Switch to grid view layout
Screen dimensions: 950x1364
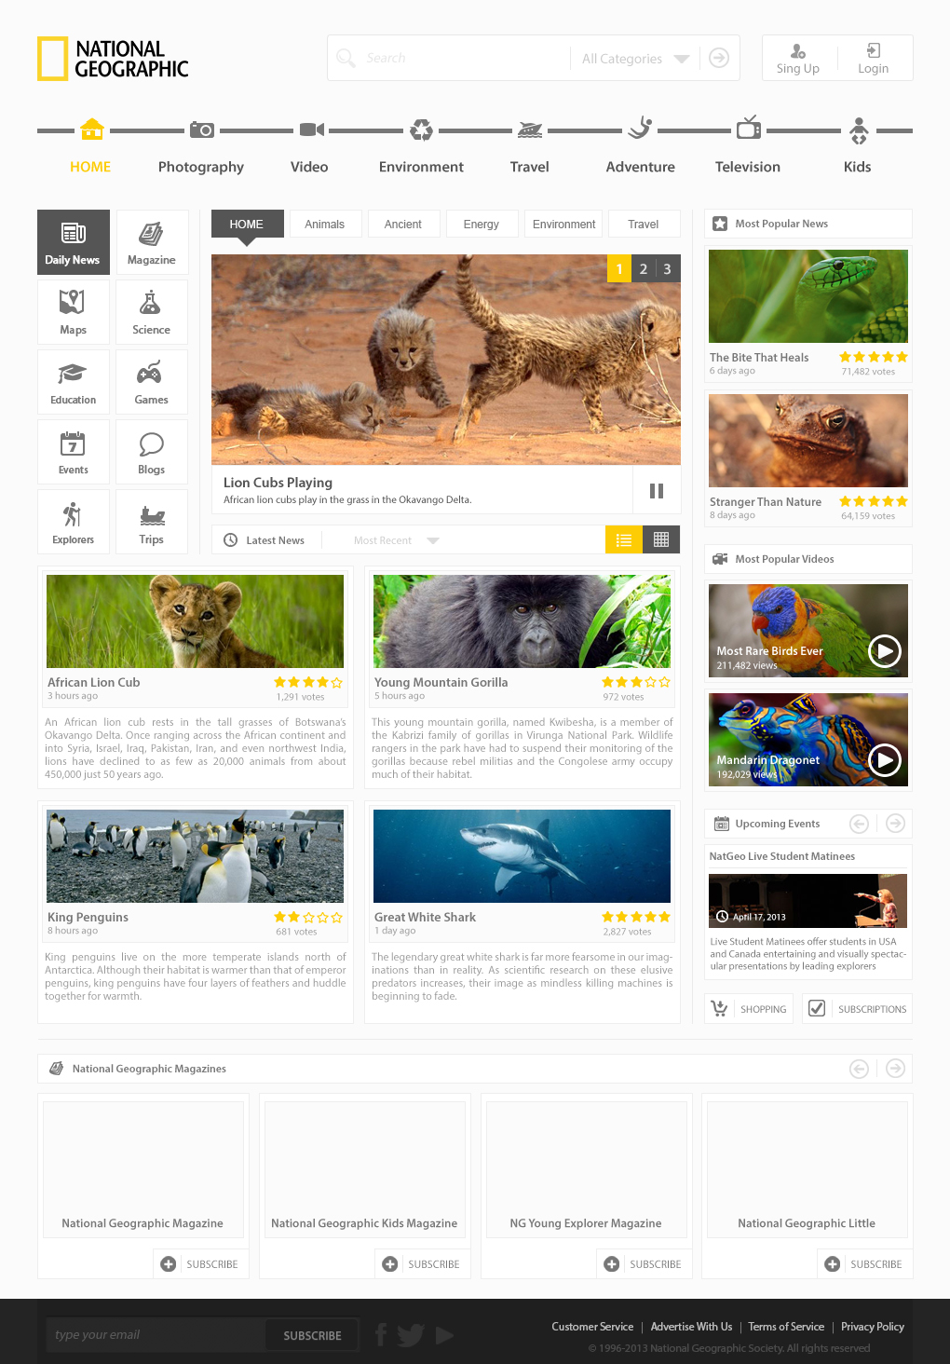[x=661, y=539]
